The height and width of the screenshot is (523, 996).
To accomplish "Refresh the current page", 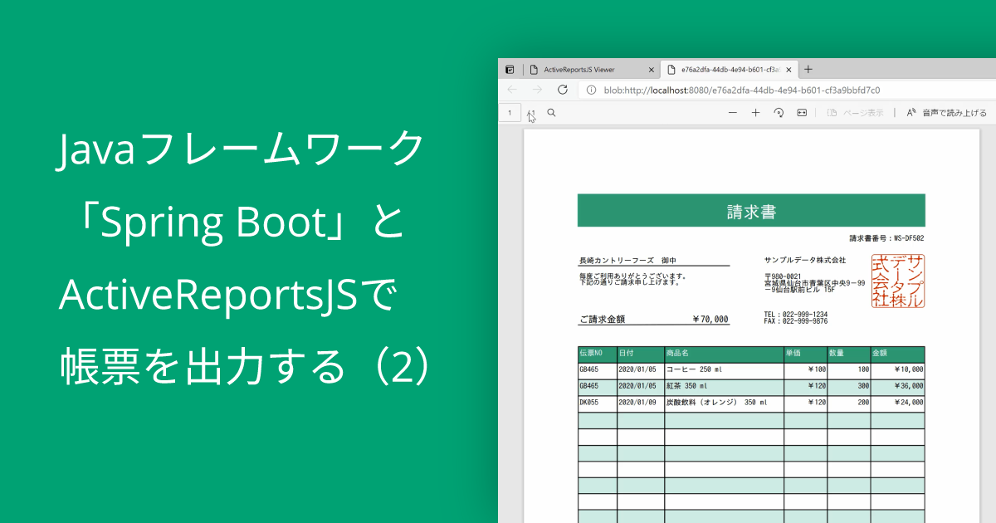I will (561, 90).
